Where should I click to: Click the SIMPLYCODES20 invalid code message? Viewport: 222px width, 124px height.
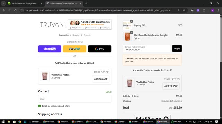pyautogui.click(x=152, y=60)
